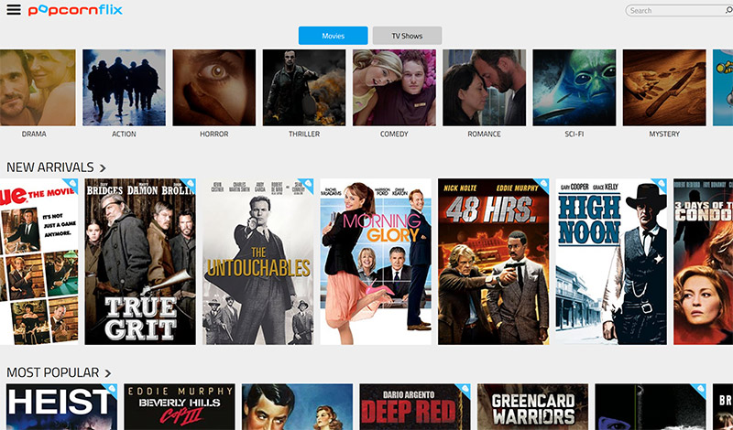
Task: Click the ACTION label
Action: (124, 134)
